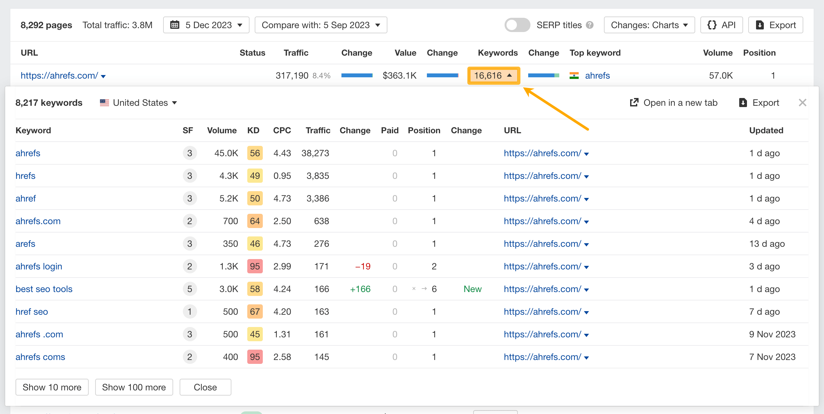Click the {} API icon button
The image size is (824, 414).
[712, 25]
